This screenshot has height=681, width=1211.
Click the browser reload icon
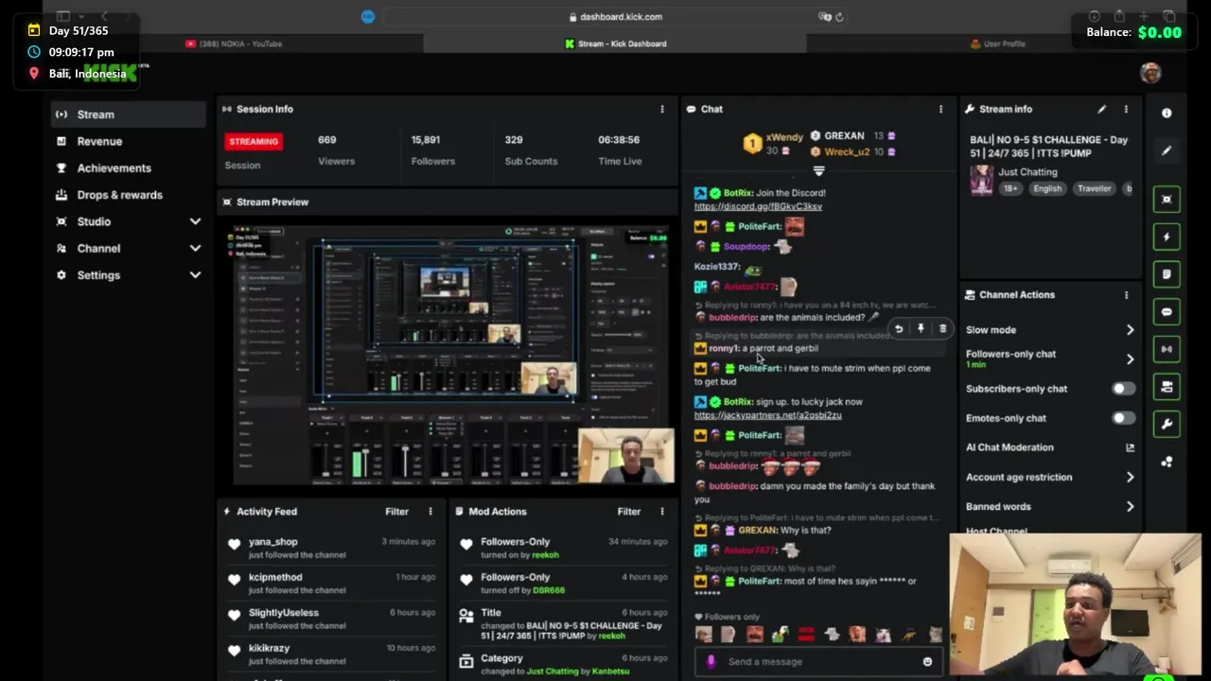[839, 17]
